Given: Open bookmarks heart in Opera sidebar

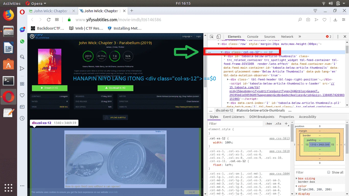Looking at the screenshot, I should click(x=22, y=95).
